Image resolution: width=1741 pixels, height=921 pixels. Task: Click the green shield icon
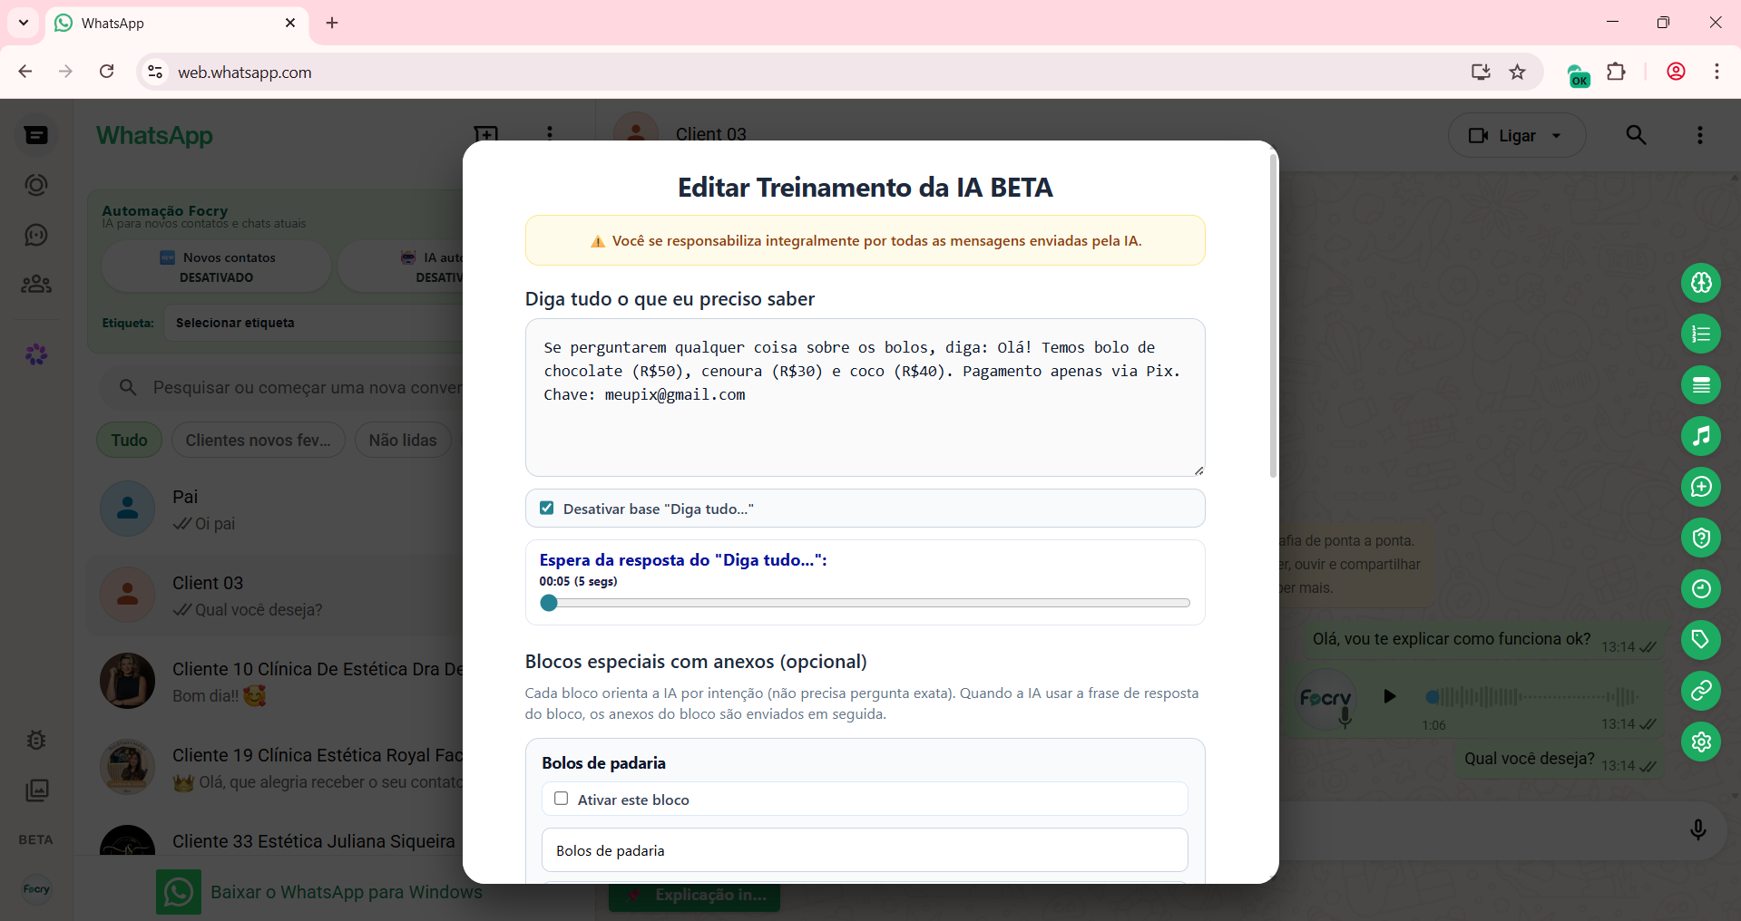pyautogui.click(x=1701, y=538)
